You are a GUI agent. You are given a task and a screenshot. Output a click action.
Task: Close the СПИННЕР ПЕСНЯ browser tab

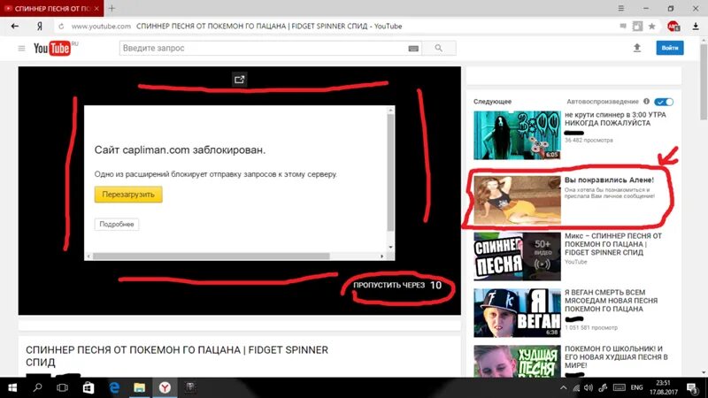[96, 8]
